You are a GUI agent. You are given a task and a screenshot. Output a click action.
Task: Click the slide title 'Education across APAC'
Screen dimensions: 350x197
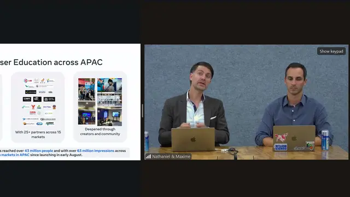click(x=58, y=62)
